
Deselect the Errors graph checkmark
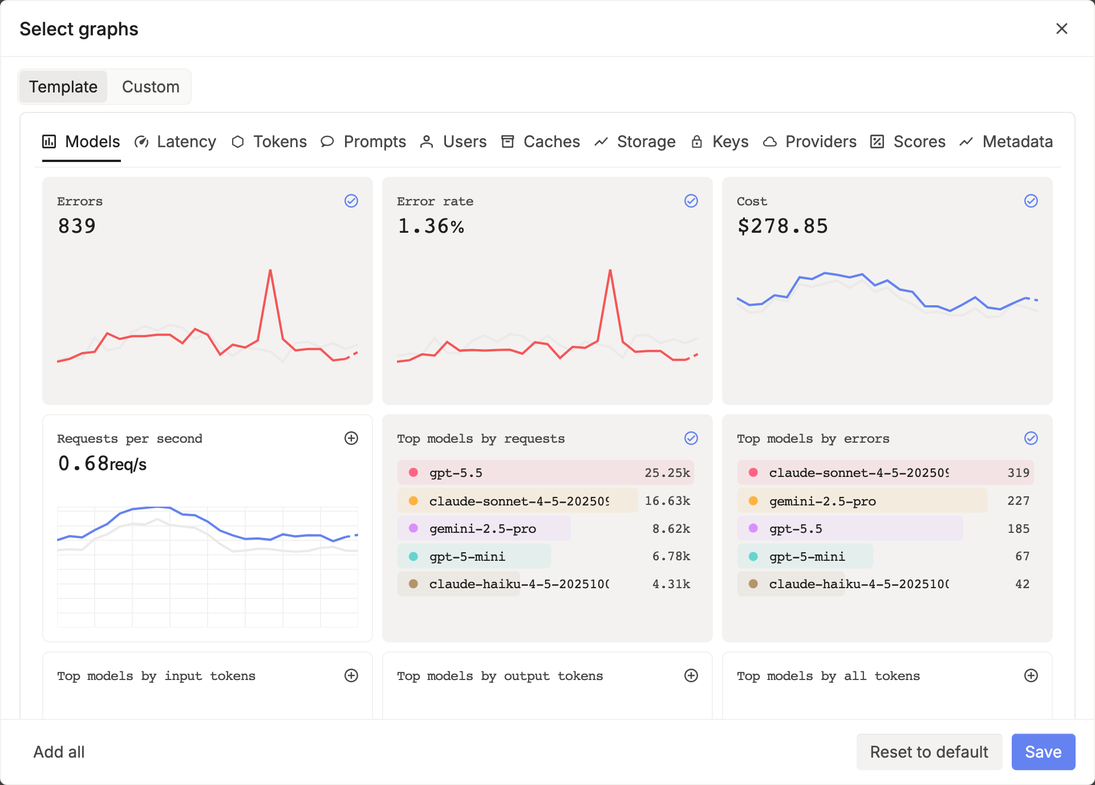[x=351, y=201]
